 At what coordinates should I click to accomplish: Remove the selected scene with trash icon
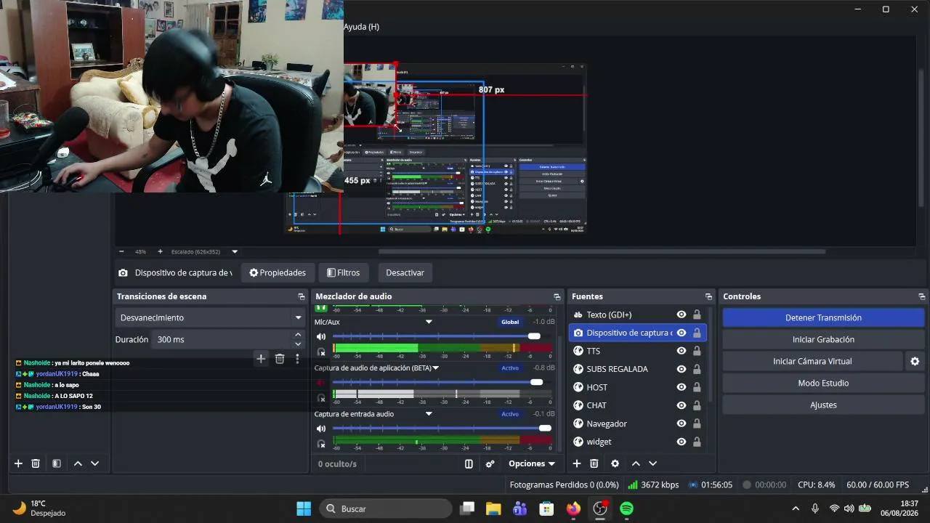point(36,463)
